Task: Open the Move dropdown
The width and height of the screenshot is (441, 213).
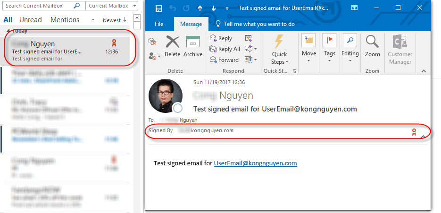Action: click(x=309, y=49)
